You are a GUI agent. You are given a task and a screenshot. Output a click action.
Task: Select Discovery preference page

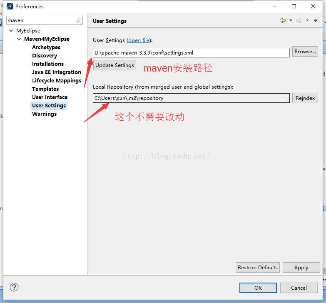(x=45, y=56)
